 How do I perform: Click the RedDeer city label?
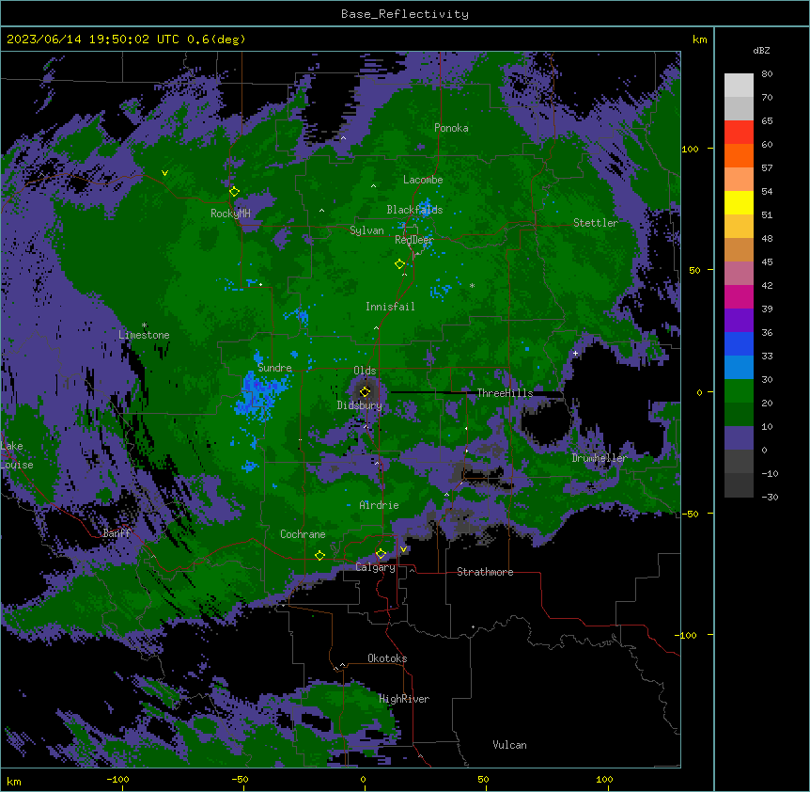pyautogui.click(x=414, y=240)
